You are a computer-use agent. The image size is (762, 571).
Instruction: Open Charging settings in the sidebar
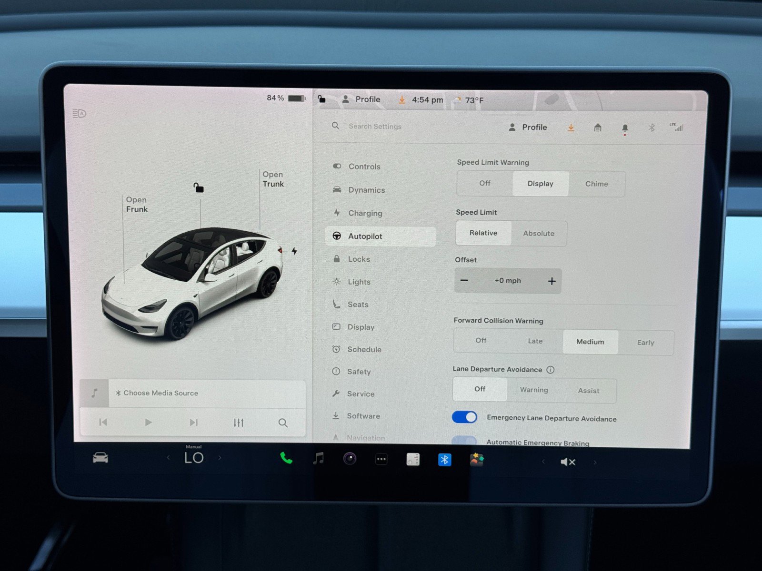(365, 213)
